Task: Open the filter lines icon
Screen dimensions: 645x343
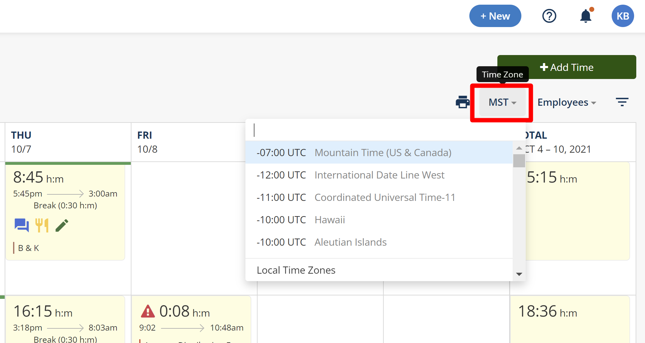Action: pyautogui.click(x=622, y=102)
